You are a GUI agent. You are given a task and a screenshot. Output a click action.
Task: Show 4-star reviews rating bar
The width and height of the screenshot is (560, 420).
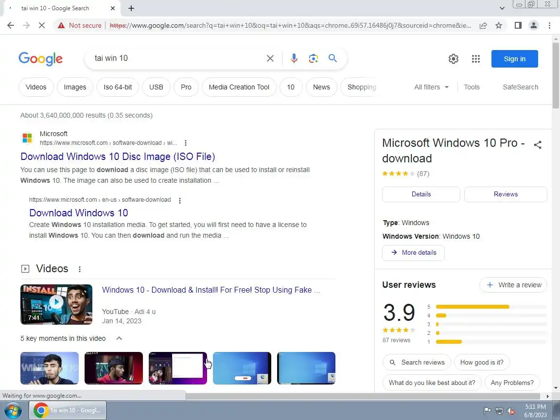click(487, 315)
